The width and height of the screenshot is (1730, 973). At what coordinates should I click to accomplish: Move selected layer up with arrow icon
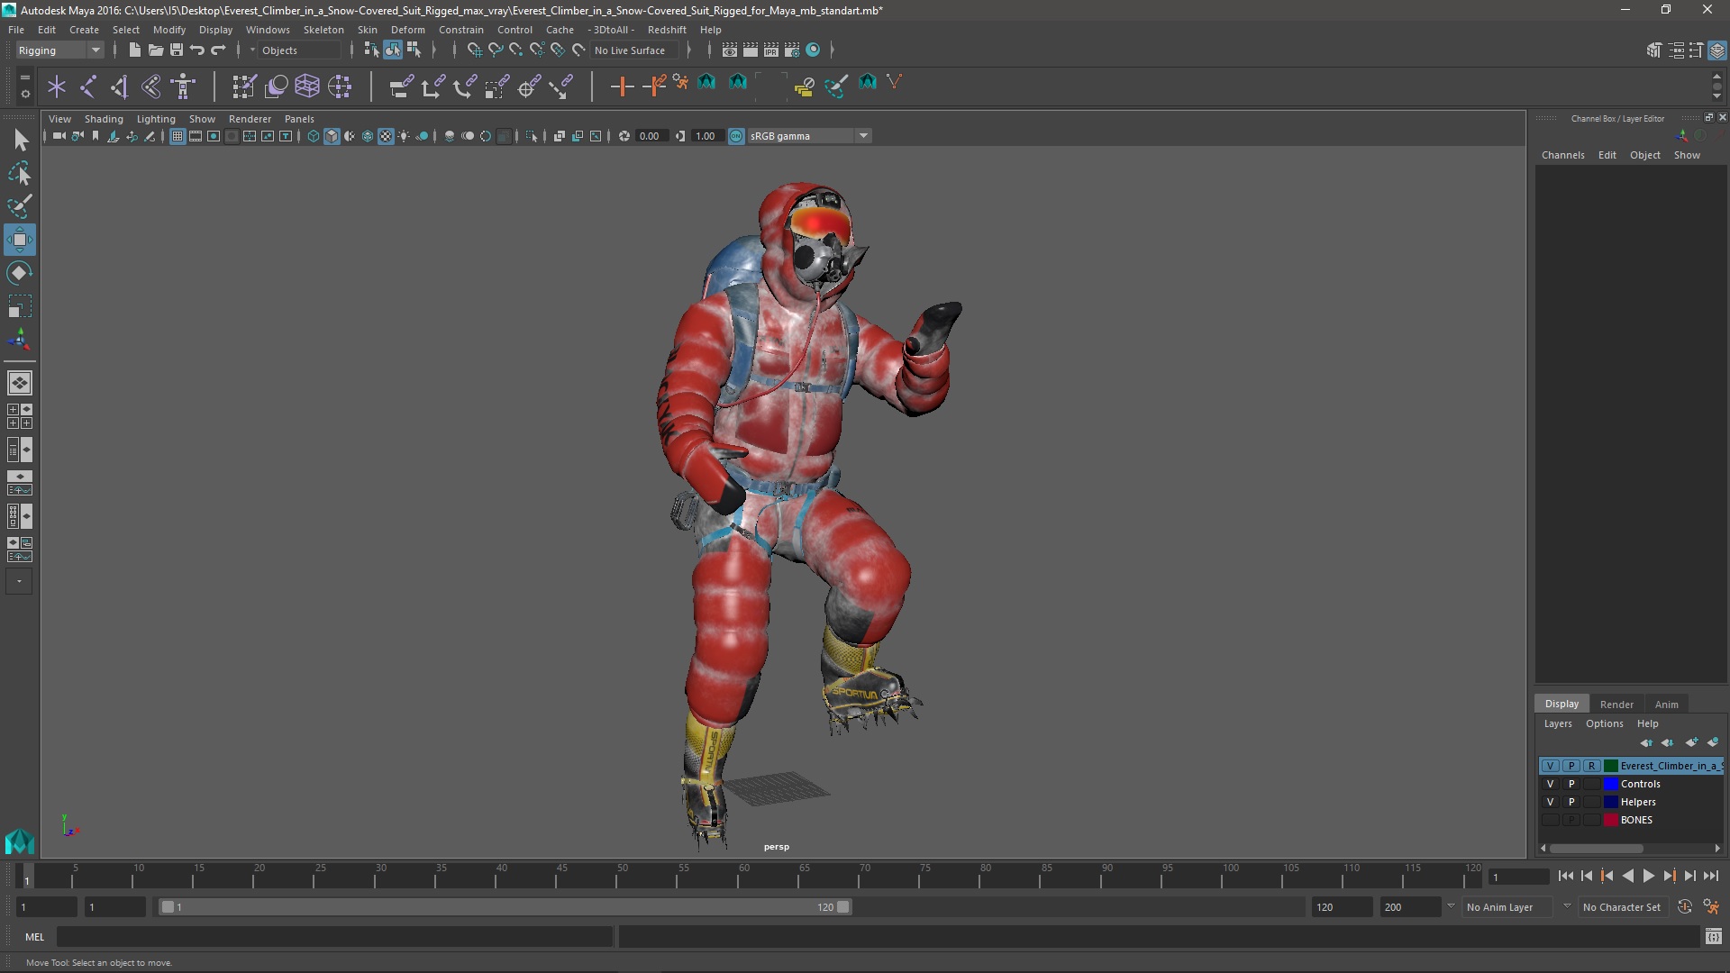[1646, 742]
